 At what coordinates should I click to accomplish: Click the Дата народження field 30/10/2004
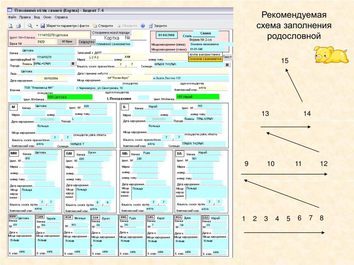(x=51, y=78)
